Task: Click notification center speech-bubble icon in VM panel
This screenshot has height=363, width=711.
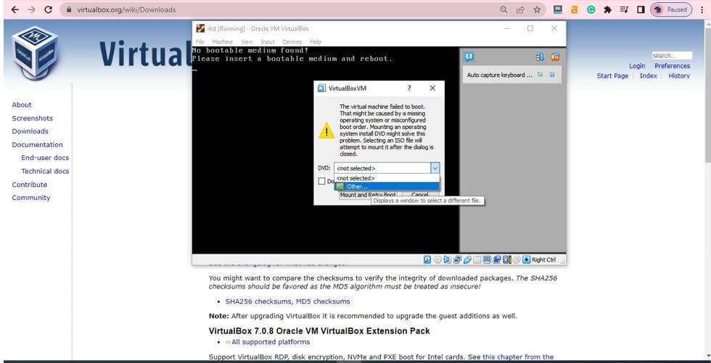Action: tap(469, 57)
